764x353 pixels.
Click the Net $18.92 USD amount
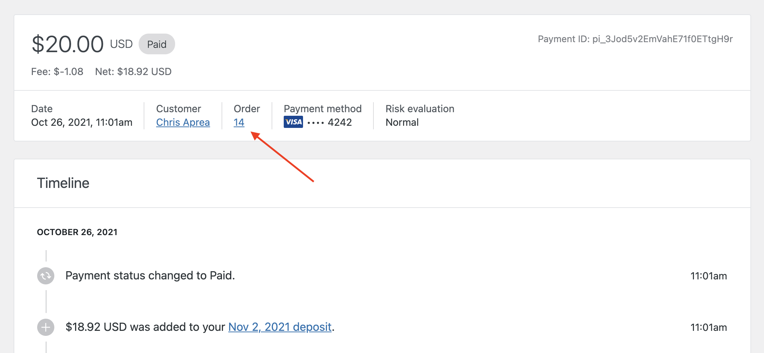pos(133,71)
